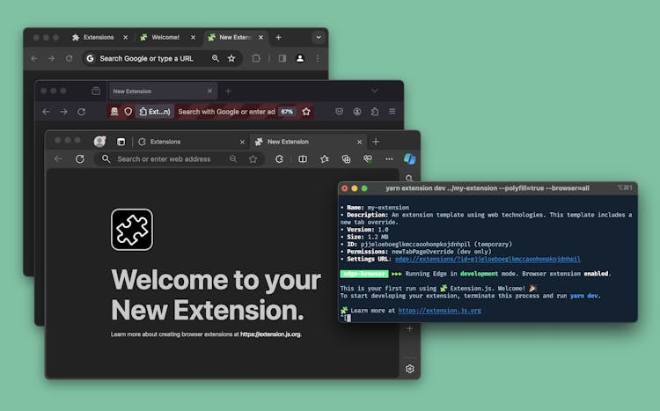Bookmark the page with Firefox's star
This screenshot has height=411, width=660.
point(306,112)
